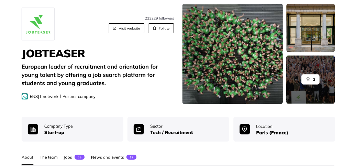This screenshot has width=355, height=167.
Task: Click the Location label
Action: click(264, 126)
